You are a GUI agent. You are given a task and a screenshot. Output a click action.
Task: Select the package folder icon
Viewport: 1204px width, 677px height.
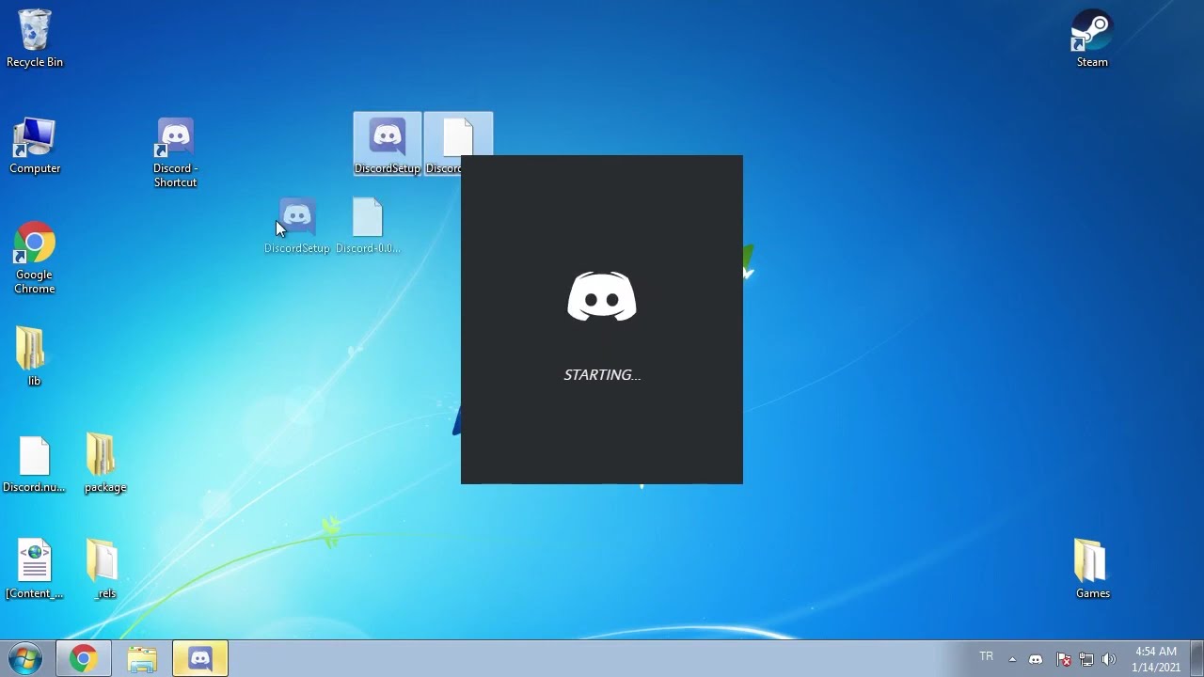pos(104,464)
